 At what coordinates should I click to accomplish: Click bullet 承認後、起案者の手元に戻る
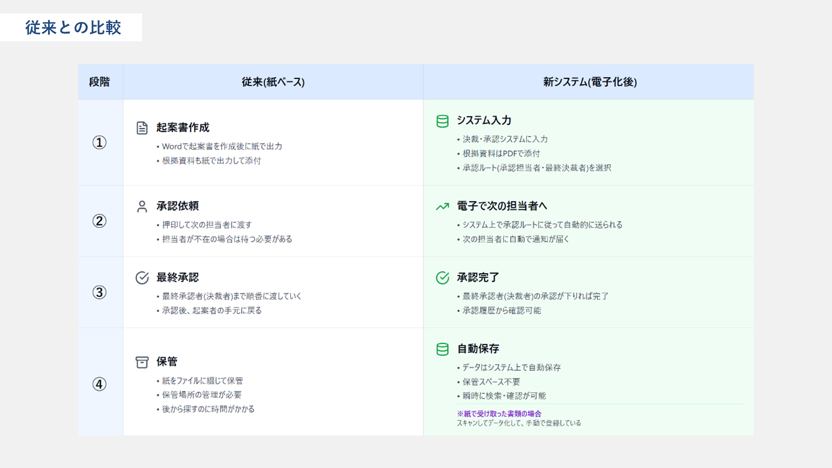click(209, 311)
